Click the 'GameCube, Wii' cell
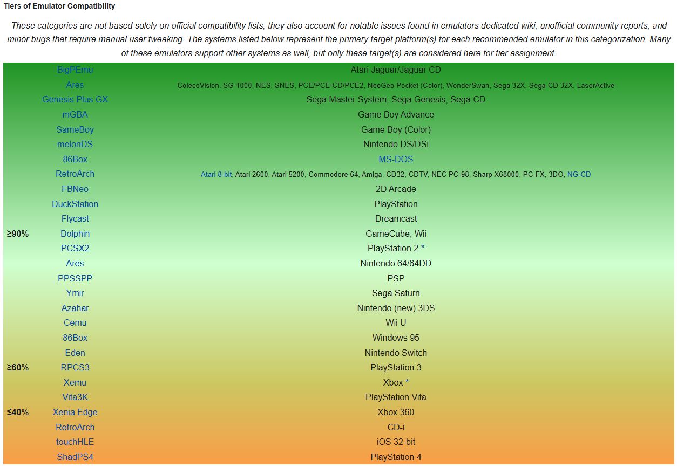Viewport: 677px width, 467px height. [x=396, y=233]
